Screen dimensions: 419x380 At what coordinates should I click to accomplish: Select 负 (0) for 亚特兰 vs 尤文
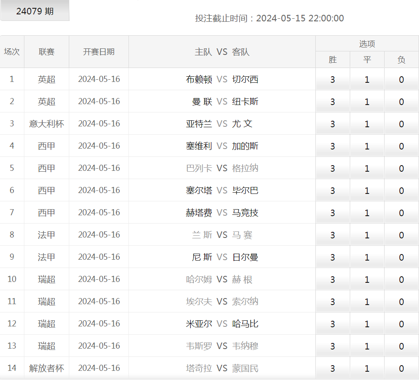[401, 124]
